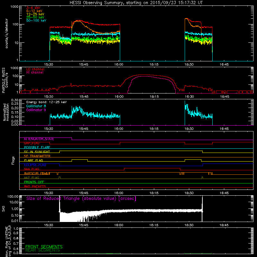The width and height of the screenshot is (257, 257).
Task: Click the "16:45" tick under the flags panel
Action: coord(224,193)
